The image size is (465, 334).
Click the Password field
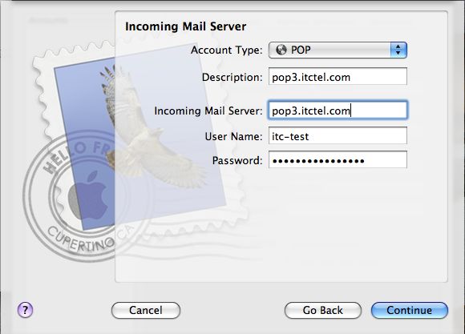[x=338, y=160]
